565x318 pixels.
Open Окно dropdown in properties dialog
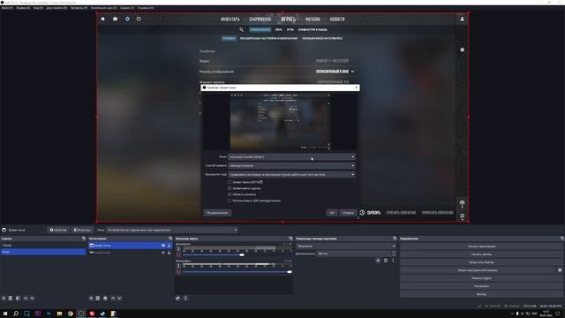click(291, 157)
